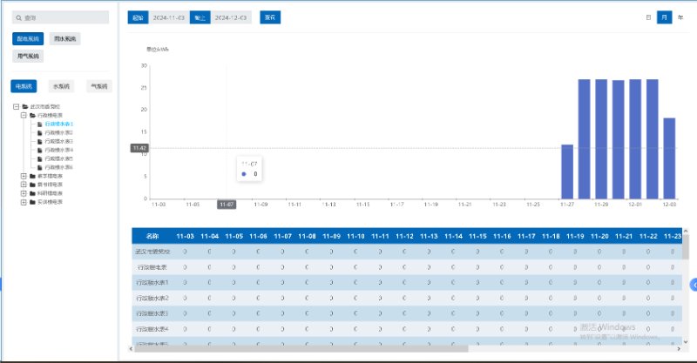The height and width of the screenshot is (363, 697).
Task: Collapse the 行政楼电表 tree node
Action: coord(23,115)
